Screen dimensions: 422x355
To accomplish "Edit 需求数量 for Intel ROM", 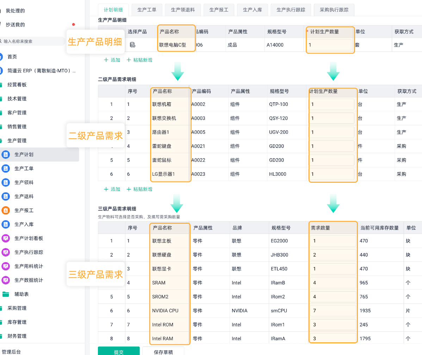I will [x=333, y=325].
